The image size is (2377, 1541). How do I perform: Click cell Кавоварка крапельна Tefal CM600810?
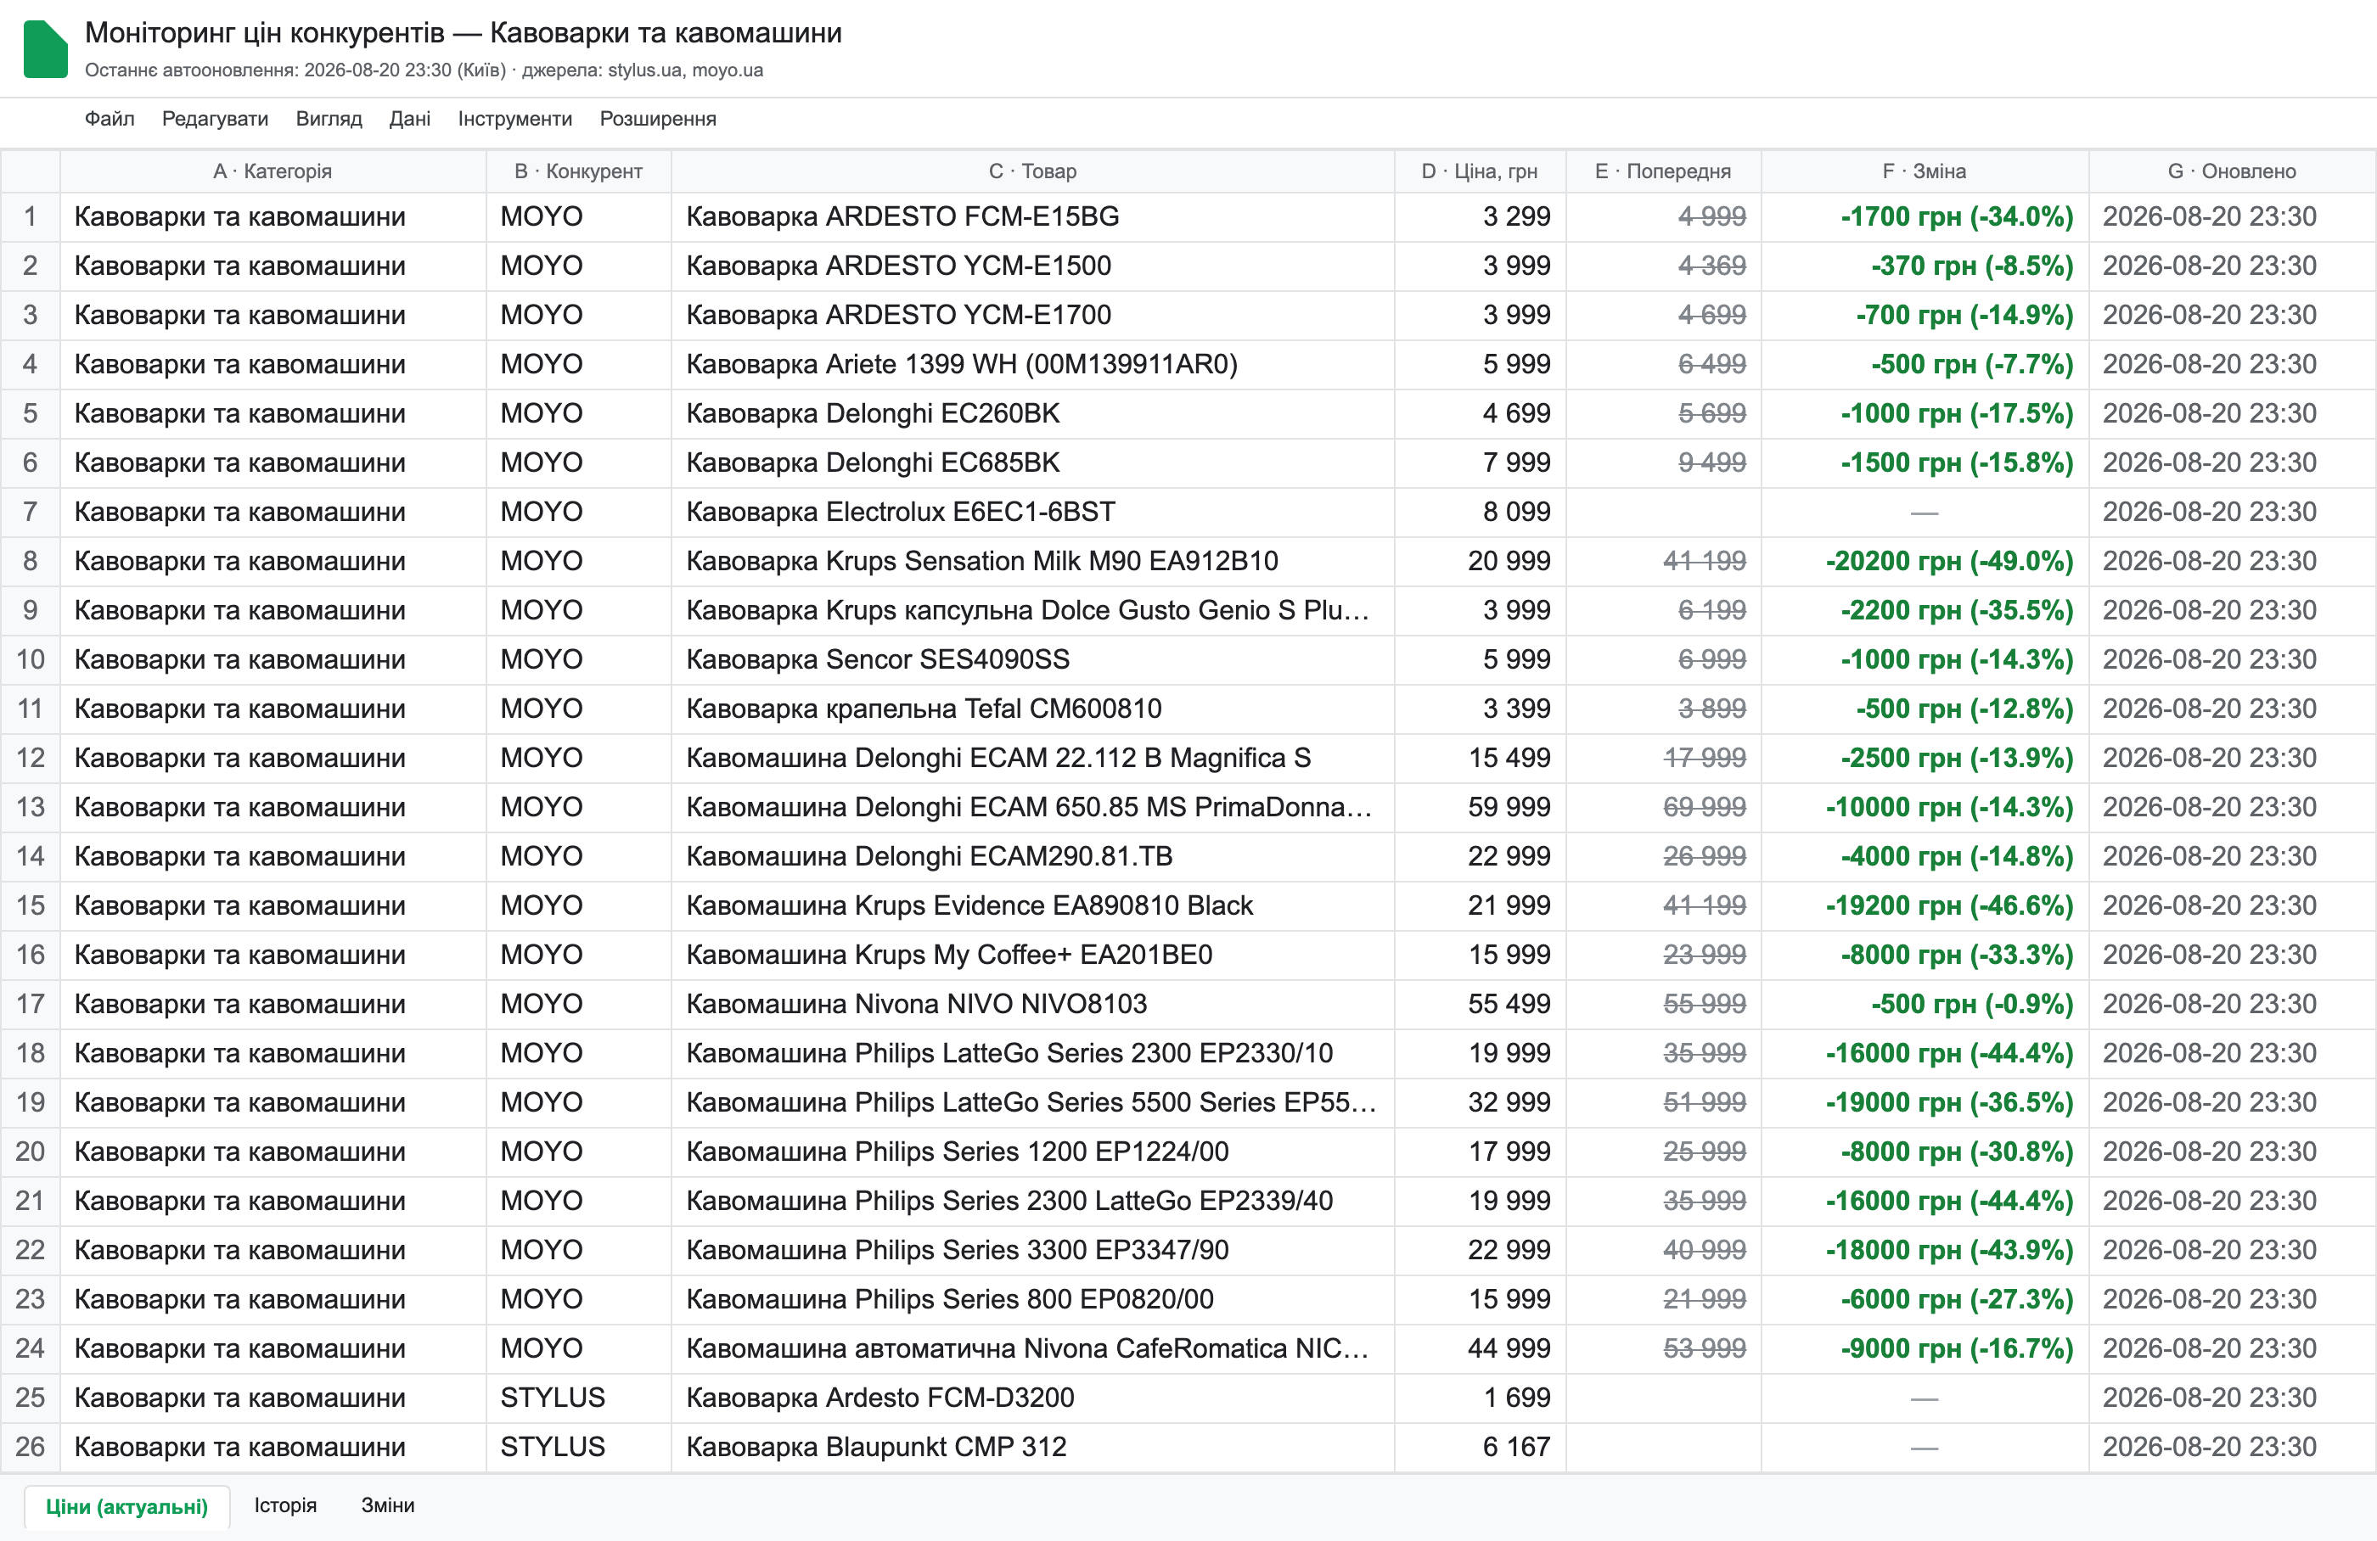1032,709
